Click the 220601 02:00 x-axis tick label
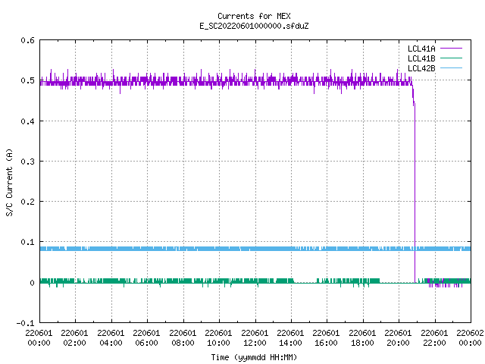Viewport: 485px width, 364px height. click(74, 338)
